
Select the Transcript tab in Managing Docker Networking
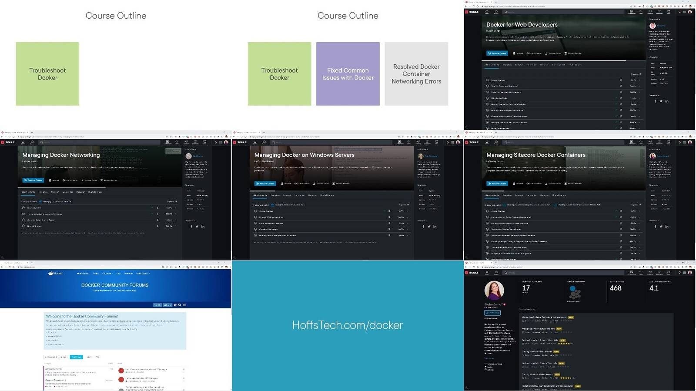click(x=55, y=192)
